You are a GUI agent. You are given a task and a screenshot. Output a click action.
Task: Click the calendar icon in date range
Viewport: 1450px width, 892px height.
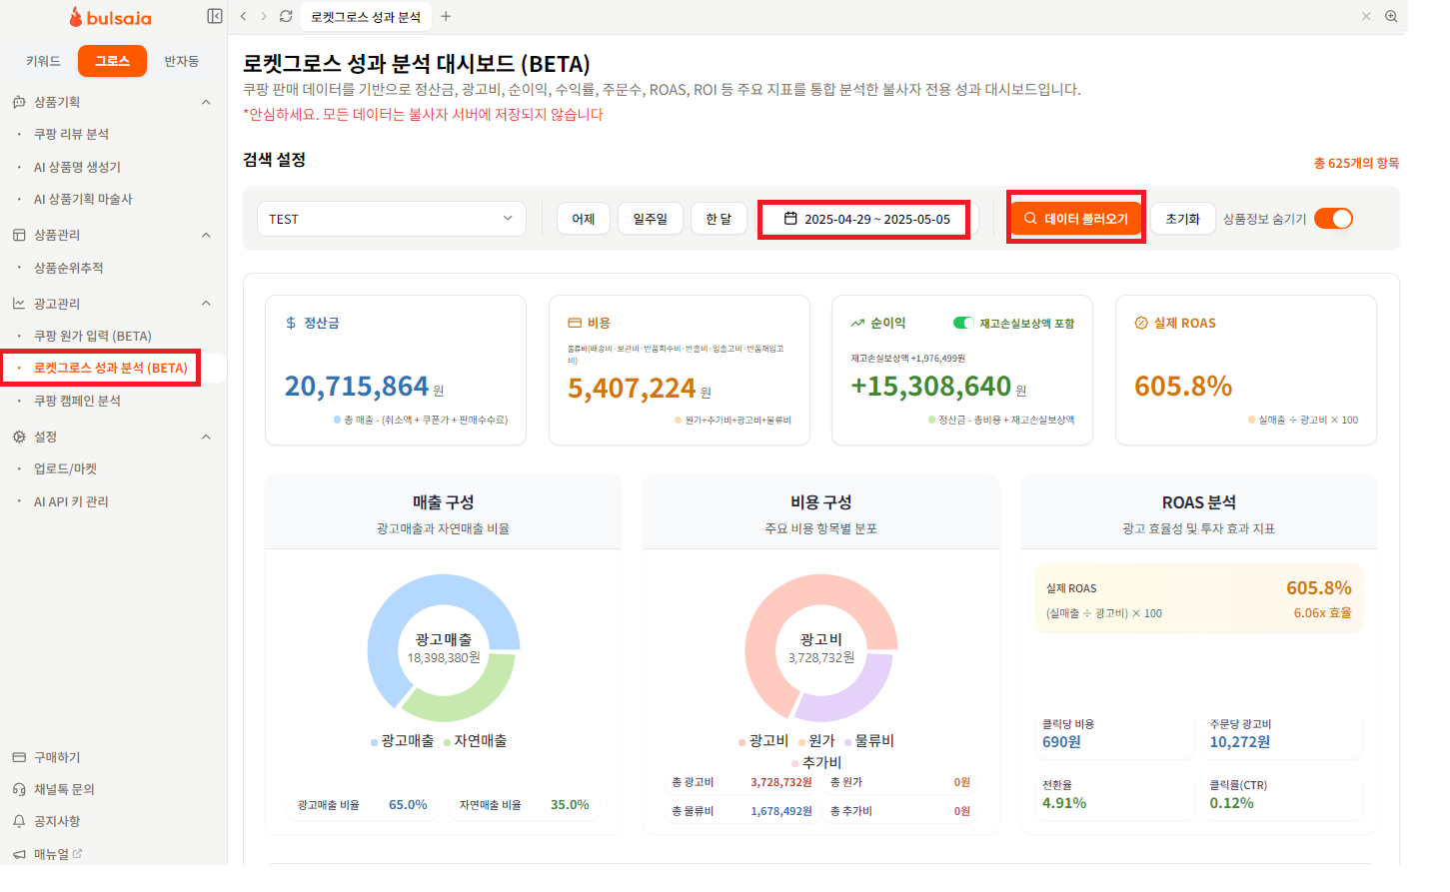click(790, 218)
